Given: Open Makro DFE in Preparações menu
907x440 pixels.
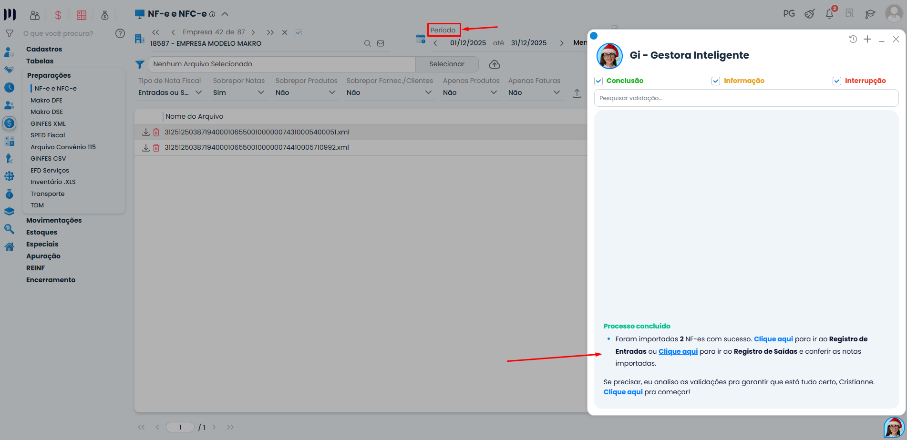Looking at the screenshot, I should tap(46, 101).
